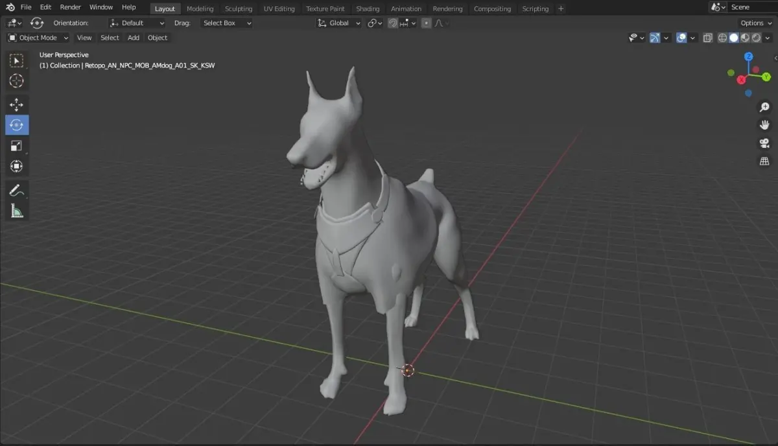Toggle the camera view icon
778x446 pixels.
pyautogui.click(x=764, y=143)
